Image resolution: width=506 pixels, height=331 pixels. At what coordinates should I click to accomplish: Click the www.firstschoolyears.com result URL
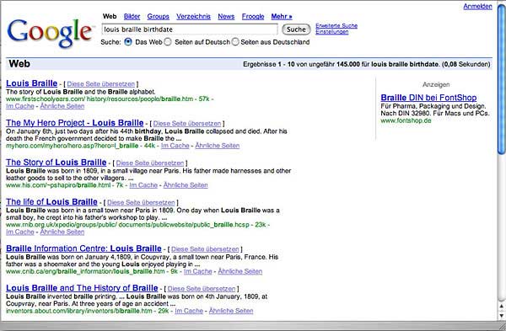[100, 99]
